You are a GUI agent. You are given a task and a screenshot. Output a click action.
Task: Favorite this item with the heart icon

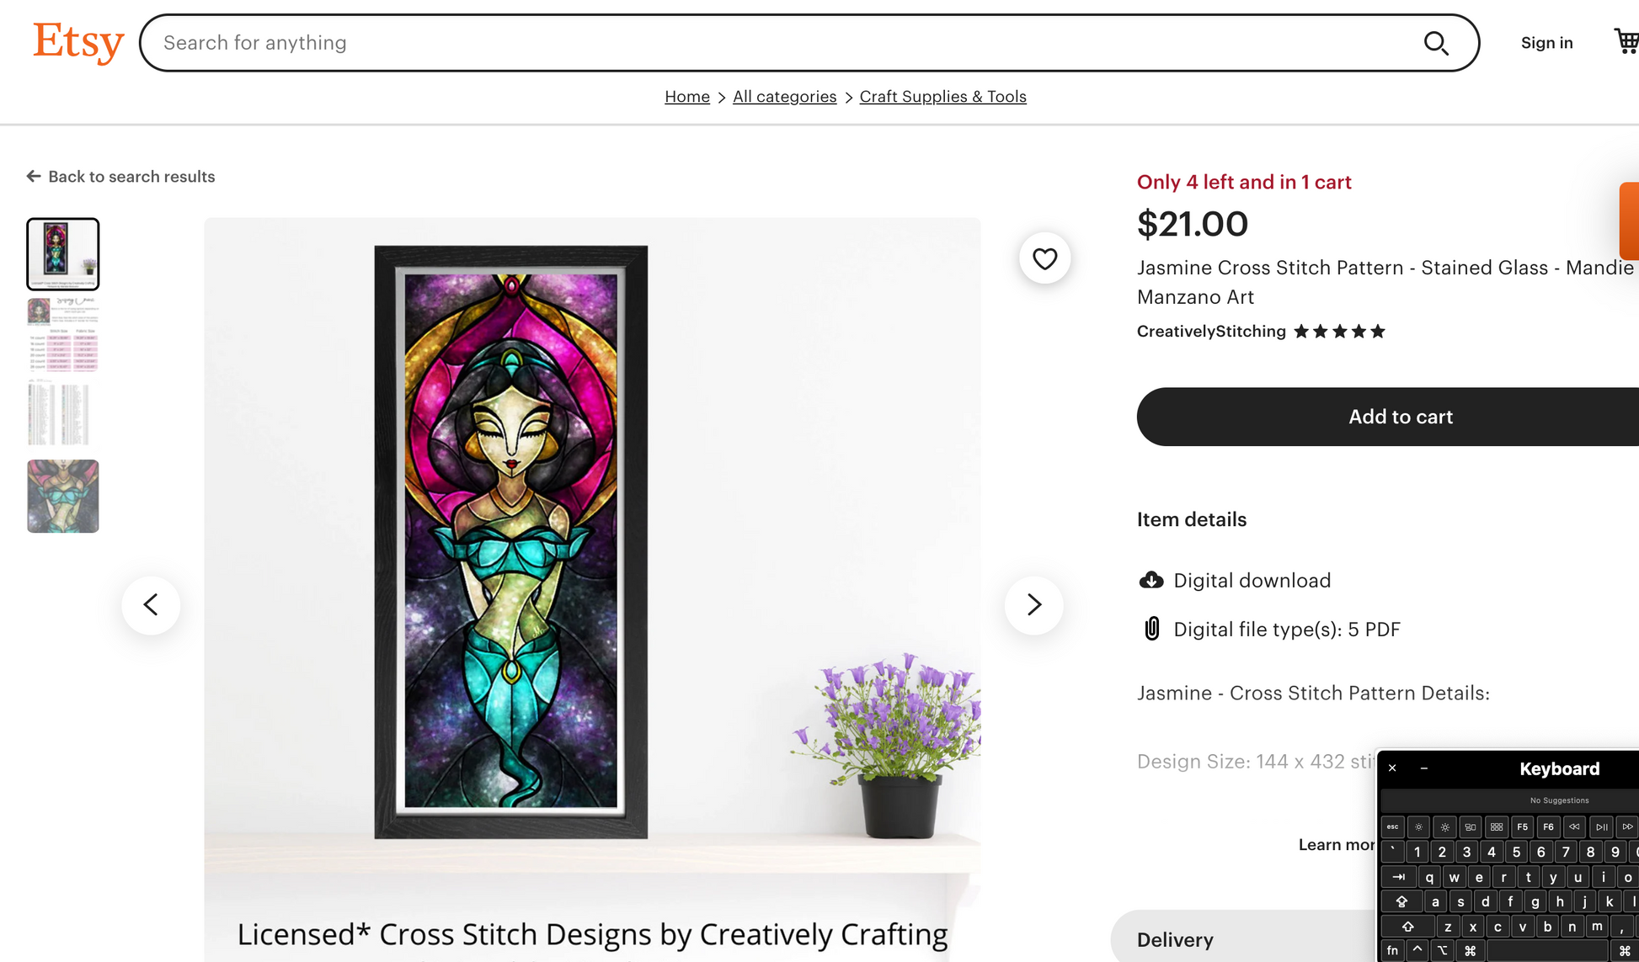[x=1044, y=258]
